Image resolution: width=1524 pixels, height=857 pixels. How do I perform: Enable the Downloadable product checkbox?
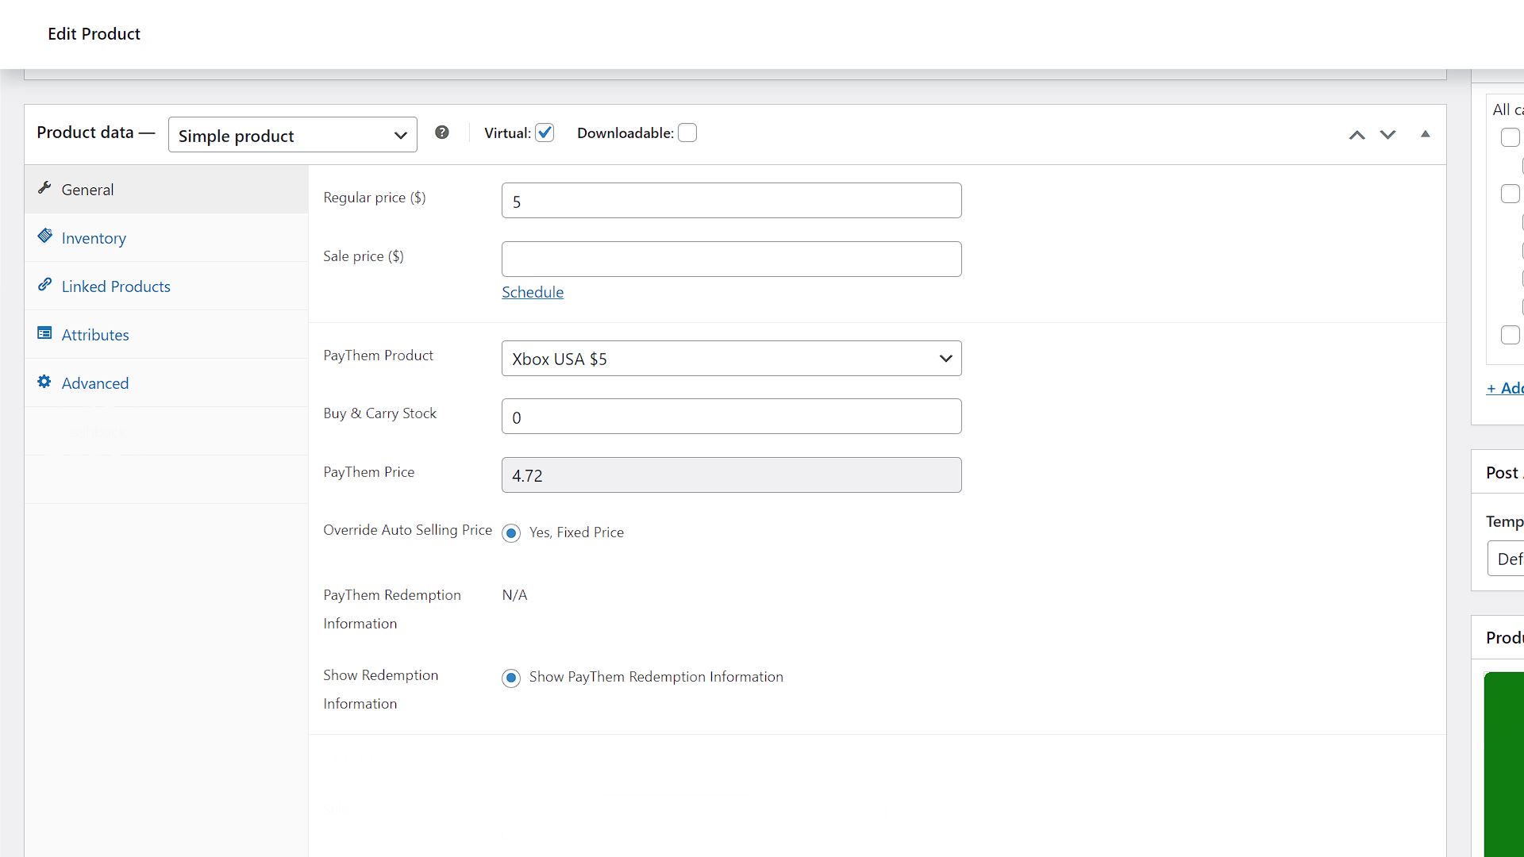pyautogui.click(x=689, y=133)
